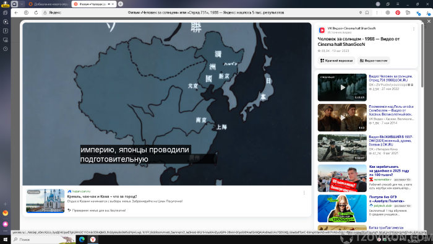Viewport: 433px width, 244px height.
Task: Open the VK Video source logo
Action: [x=322, y=30]
